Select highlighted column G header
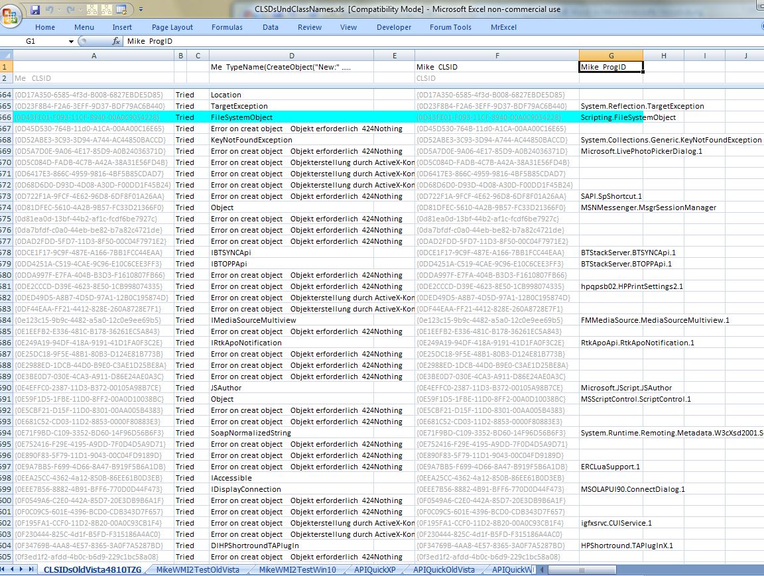This screenshot has height=576, width=764. coord(611,56)
